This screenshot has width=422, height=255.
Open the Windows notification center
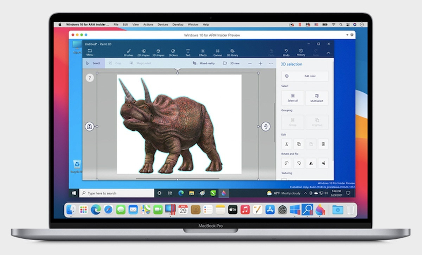point(348,193)
